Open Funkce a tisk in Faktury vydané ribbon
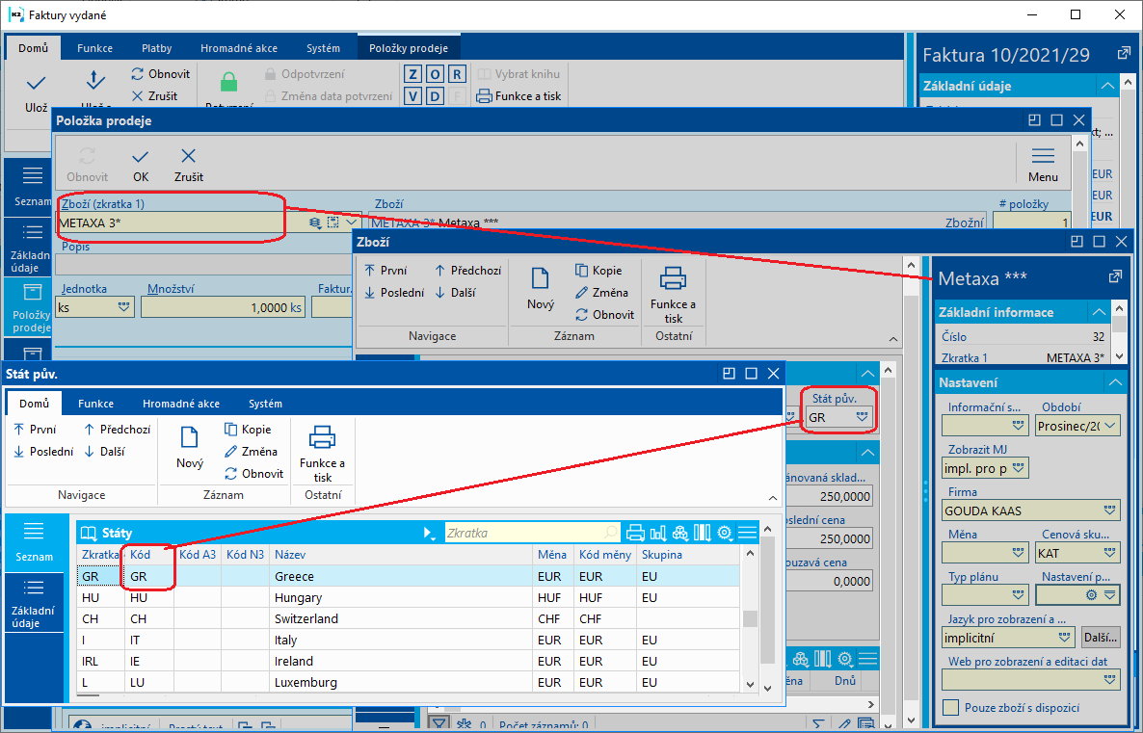The image size is (1143, 733). pyautogui.click(x=519, y=95)
